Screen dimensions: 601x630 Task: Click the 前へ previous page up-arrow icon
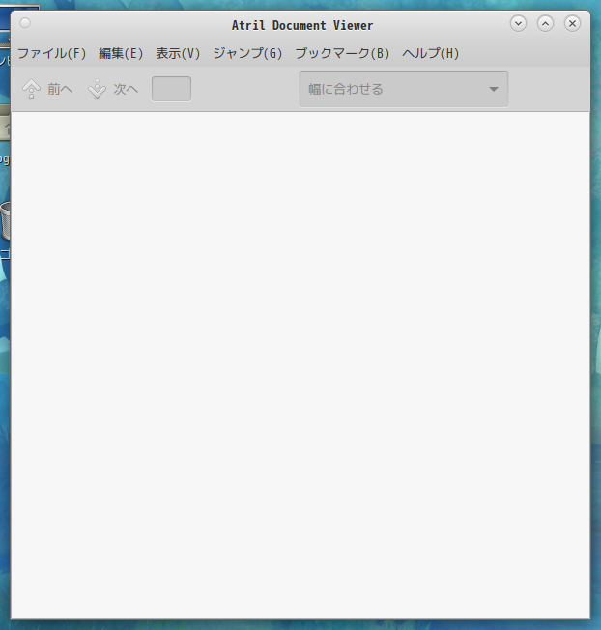(31, 89)
